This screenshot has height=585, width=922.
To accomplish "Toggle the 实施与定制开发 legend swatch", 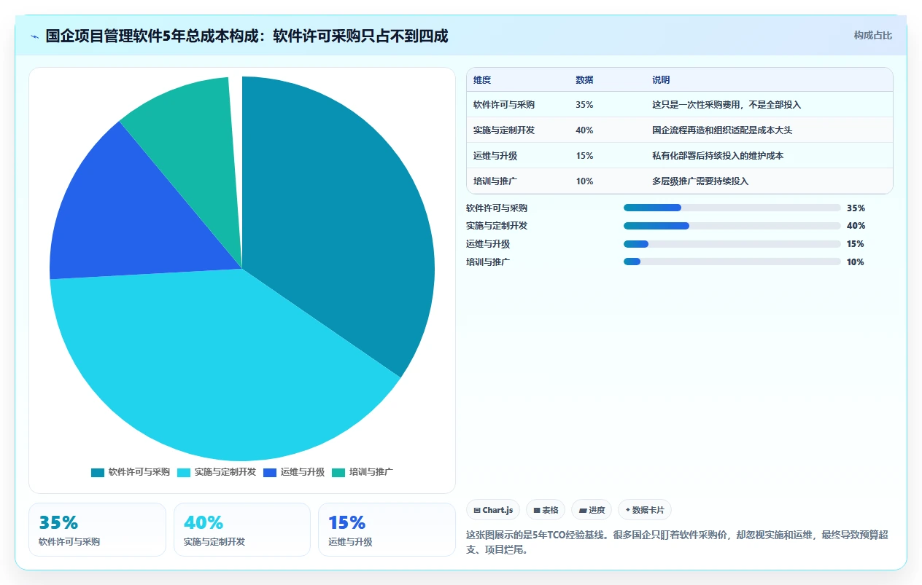I will point(184,472).
